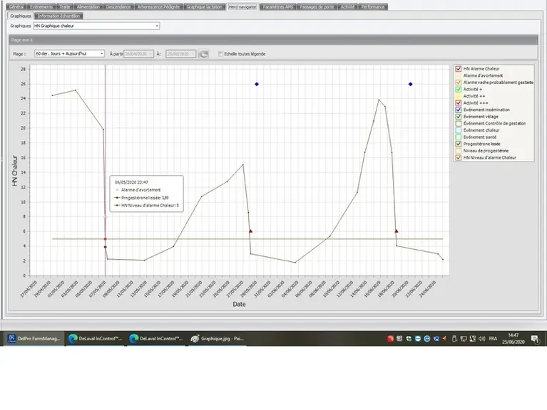Switch to the Alimentation tab
This screenshot has width=547, height=410.
[88, 6]
